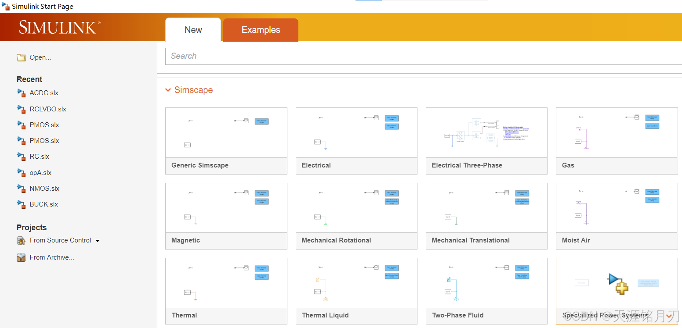Collapse the Simscape section chevron
Viewport: 682px width, 328px height.
point(168,90)
